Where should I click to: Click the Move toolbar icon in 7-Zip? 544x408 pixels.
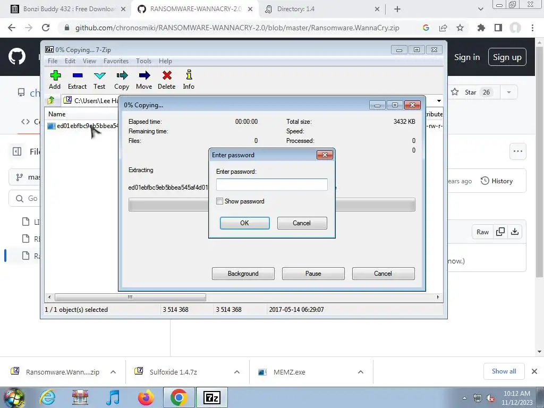tap(144, 75)
